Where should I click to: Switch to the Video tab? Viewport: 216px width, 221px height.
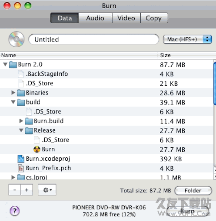coord(126,18)
